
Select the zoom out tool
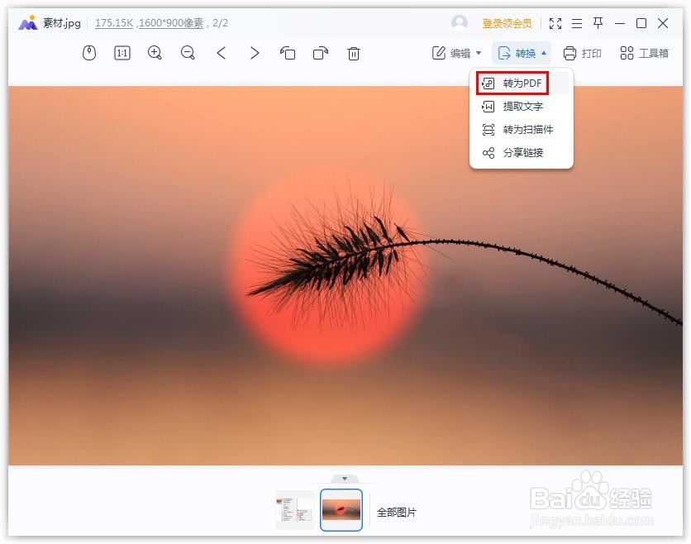point(188,53)
